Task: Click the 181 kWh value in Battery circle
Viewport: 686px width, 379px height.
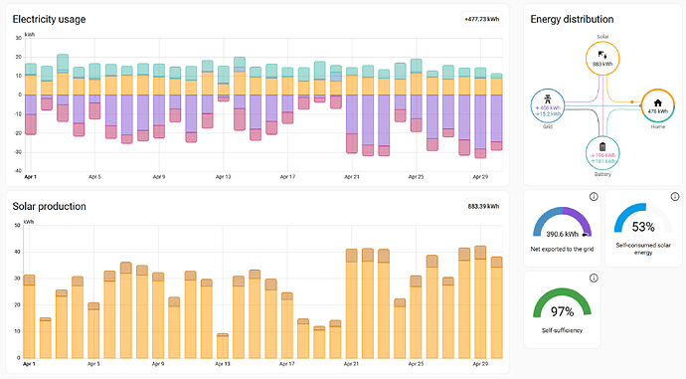Action: point(602,161)
